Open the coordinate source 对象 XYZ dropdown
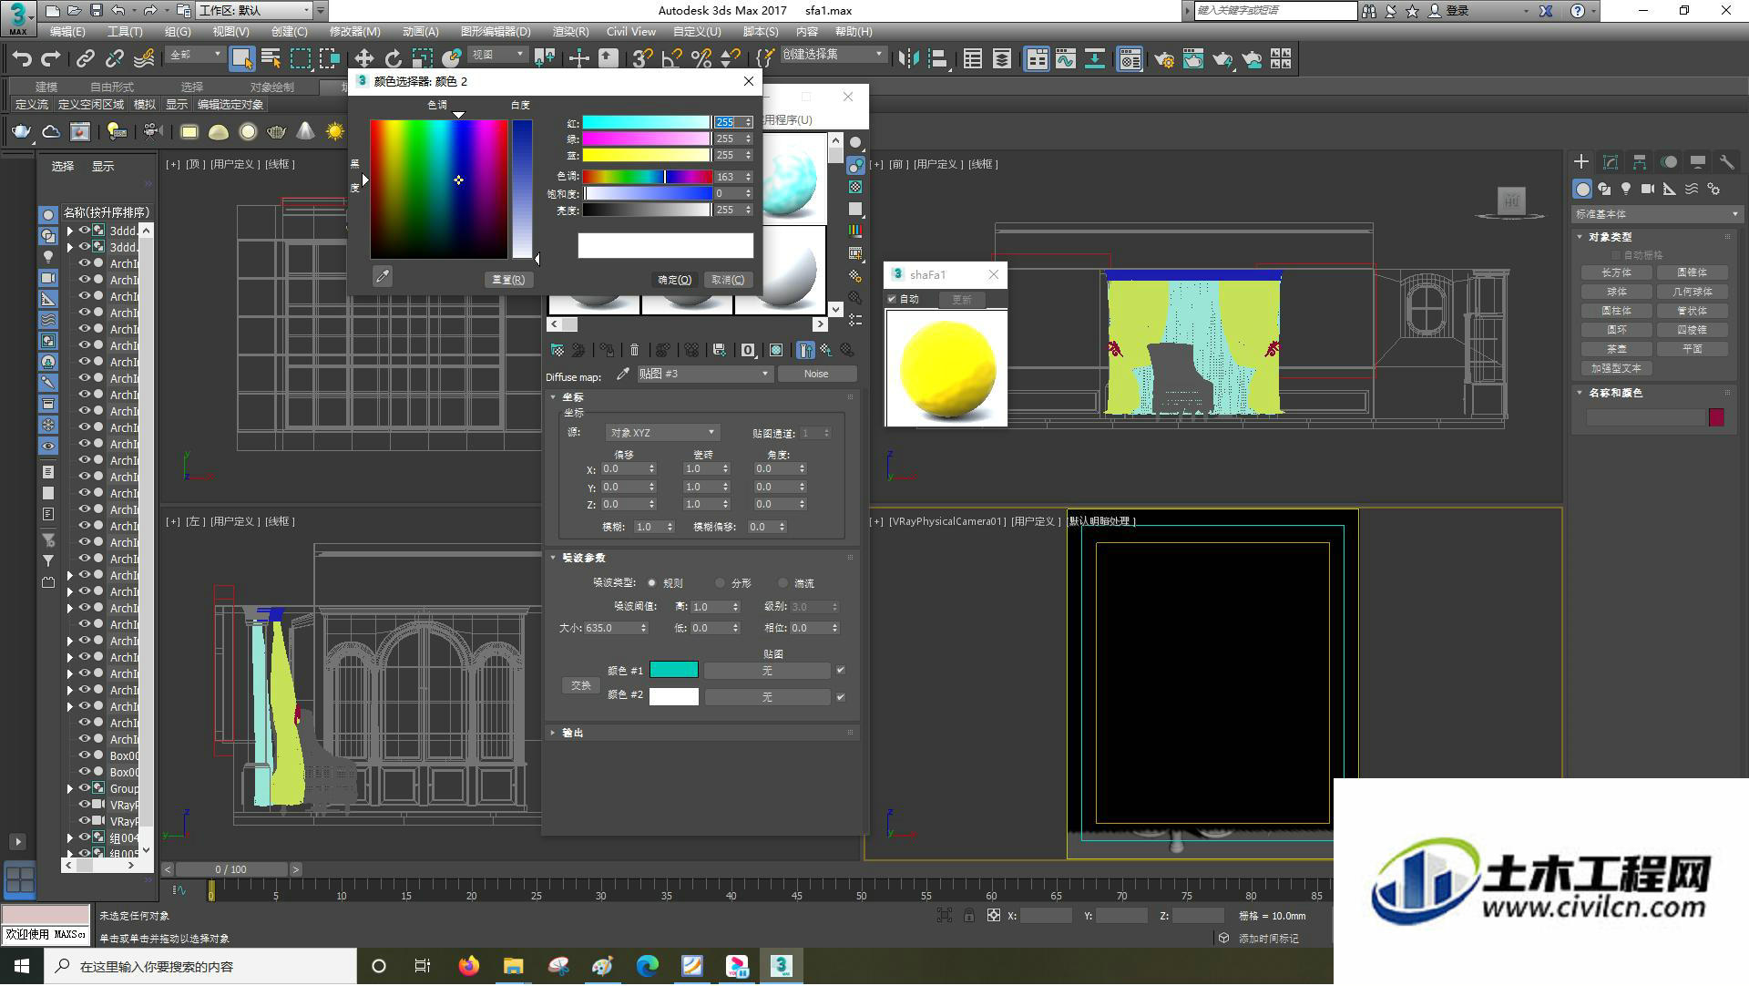This screenshot has width=1749, height=986. point(662,433)
